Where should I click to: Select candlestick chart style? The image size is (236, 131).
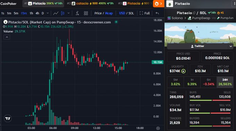pos(62,14)
